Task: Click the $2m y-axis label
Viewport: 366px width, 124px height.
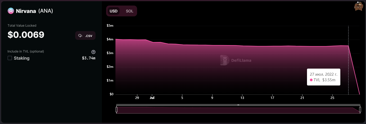Action: [x=110, y=67]
